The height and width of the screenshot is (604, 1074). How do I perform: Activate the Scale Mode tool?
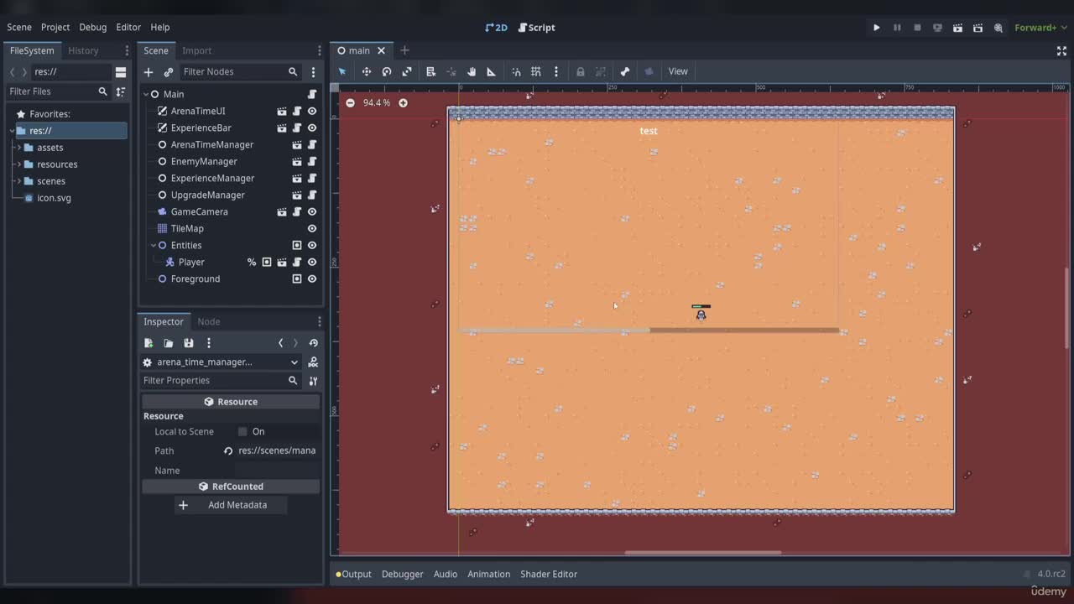407,71
